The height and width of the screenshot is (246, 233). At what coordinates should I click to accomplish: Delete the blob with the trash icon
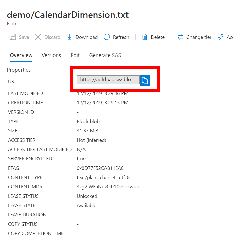click(x=144, y=37)
